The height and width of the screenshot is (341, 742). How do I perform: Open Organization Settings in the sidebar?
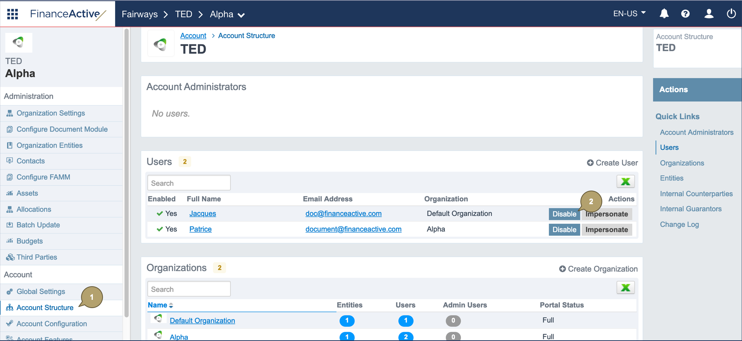point(51,113)
